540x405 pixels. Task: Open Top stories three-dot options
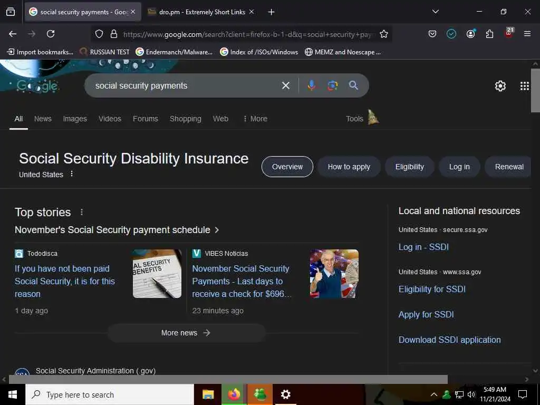pyautogui.click(x=82, y=212)
